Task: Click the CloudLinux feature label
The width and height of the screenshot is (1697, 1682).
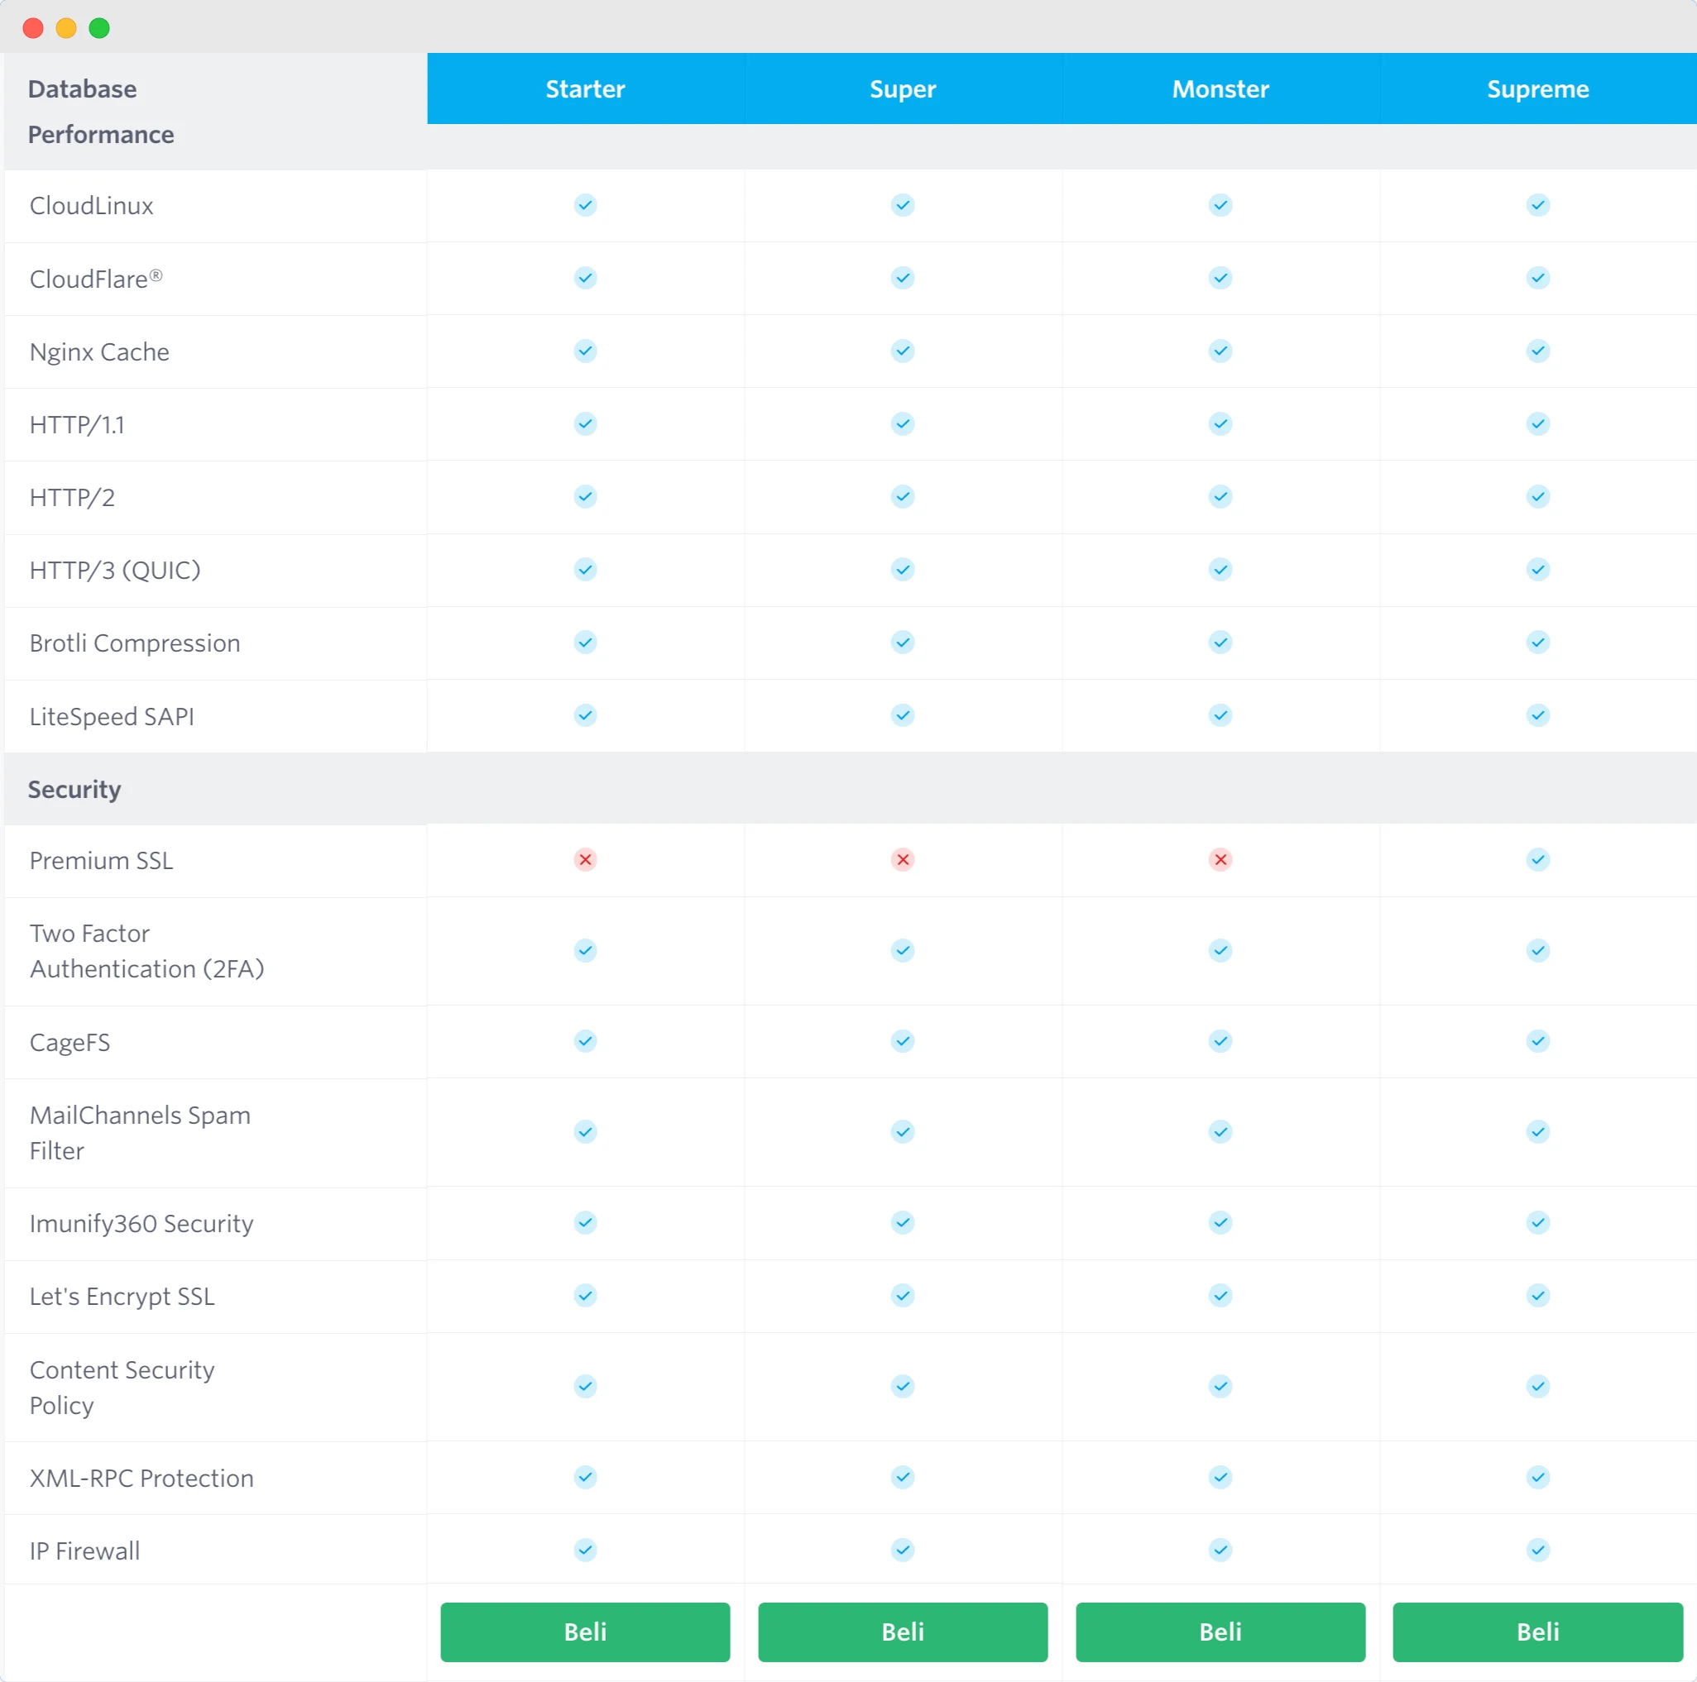Action: 91,205
